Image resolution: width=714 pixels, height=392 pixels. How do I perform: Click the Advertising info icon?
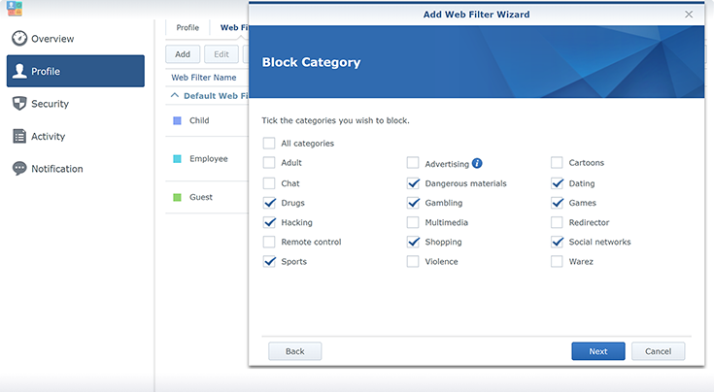coord(477,164)
